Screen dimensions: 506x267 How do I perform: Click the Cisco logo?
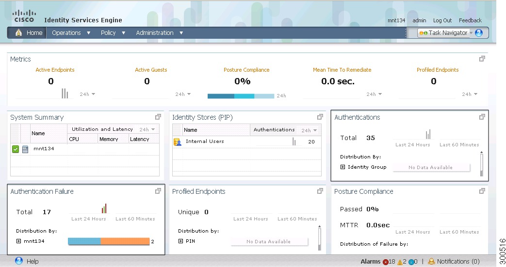(24, 16)
